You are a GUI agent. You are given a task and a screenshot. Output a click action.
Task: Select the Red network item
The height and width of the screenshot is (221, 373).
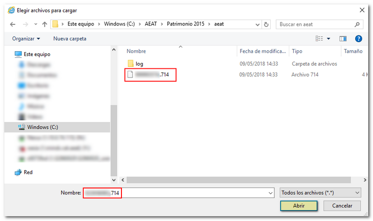[28, 172]
